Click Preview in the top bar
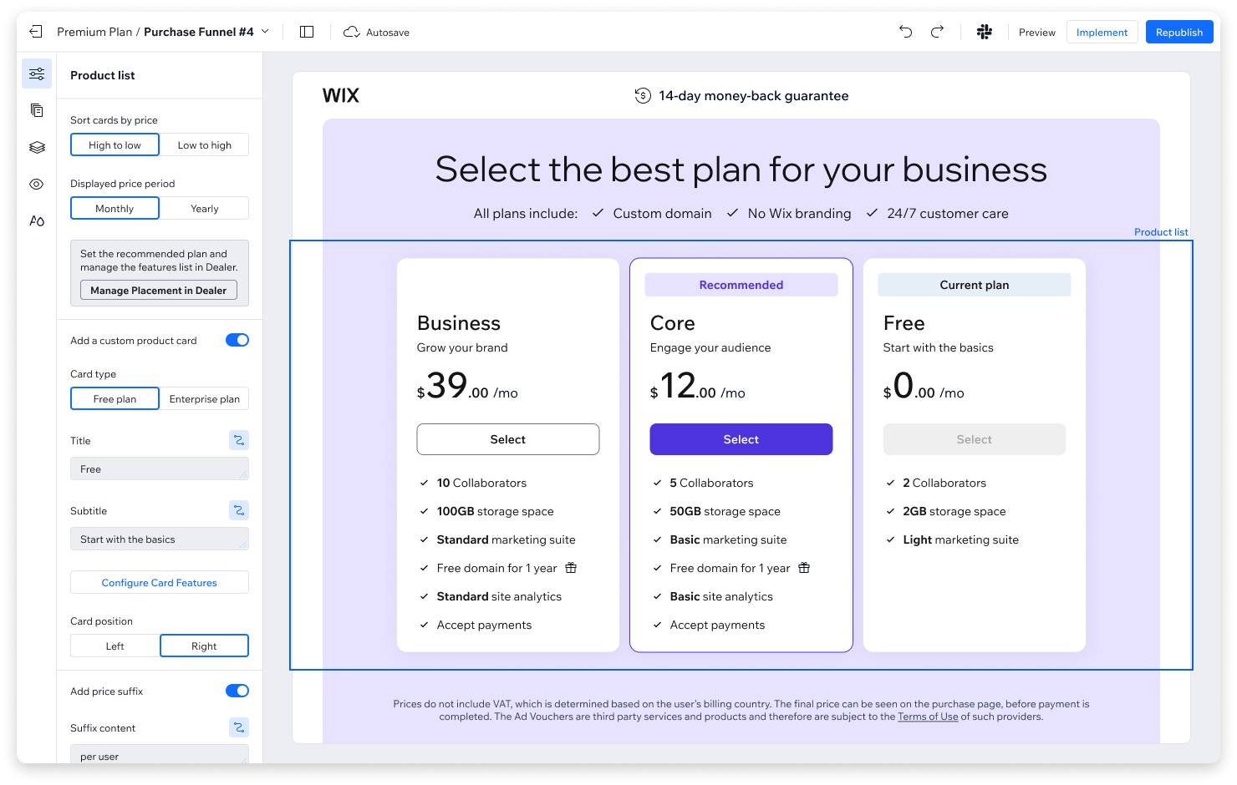The width and height of the screenshot is (1237, 785). pyautogui.click(x=1037, y=32)
